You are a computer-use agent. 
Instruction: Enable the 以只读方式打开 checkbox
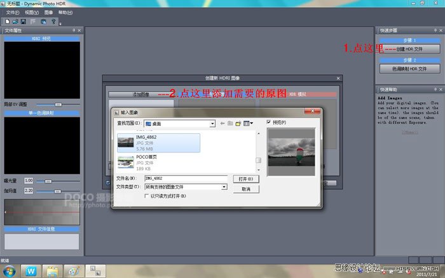[x=147, y=197]
